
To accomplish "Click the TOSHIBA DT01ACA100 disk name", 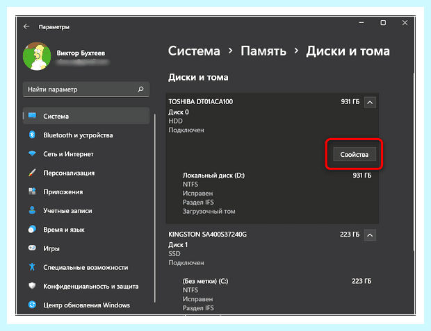I will (x=201, y=101).
